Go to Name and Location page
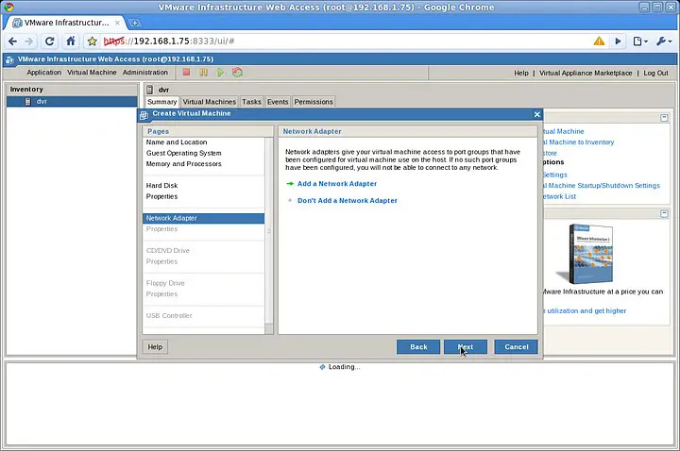 pos(177,142)
